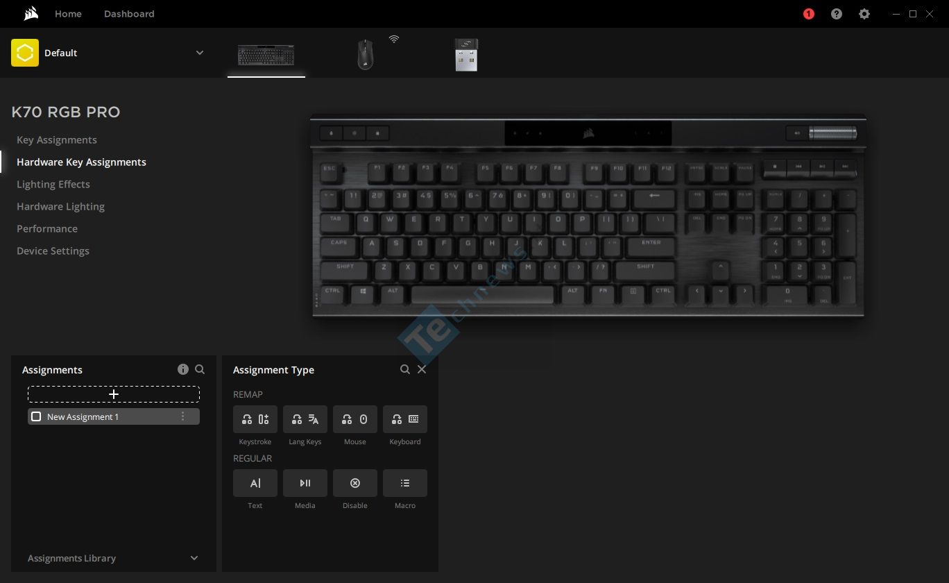This screenshot has height=583, width=949.
Task: Choose Lang Keys remap type
Action: 305,419
